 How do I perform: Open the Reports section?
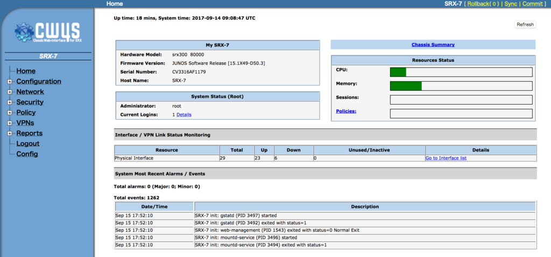click(x=29, y=133)
